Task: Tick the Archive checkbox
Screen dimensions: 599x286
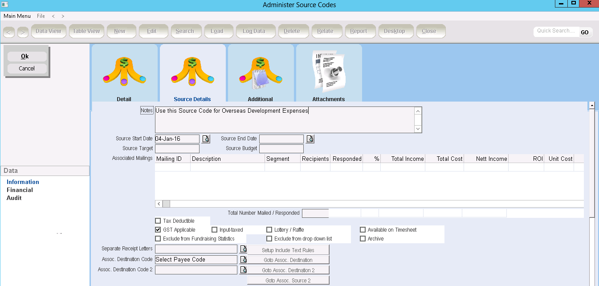Action: 363,239
